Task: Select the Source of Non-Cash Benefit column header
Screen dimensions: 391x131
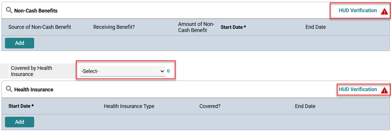Action: coord(40,27)
